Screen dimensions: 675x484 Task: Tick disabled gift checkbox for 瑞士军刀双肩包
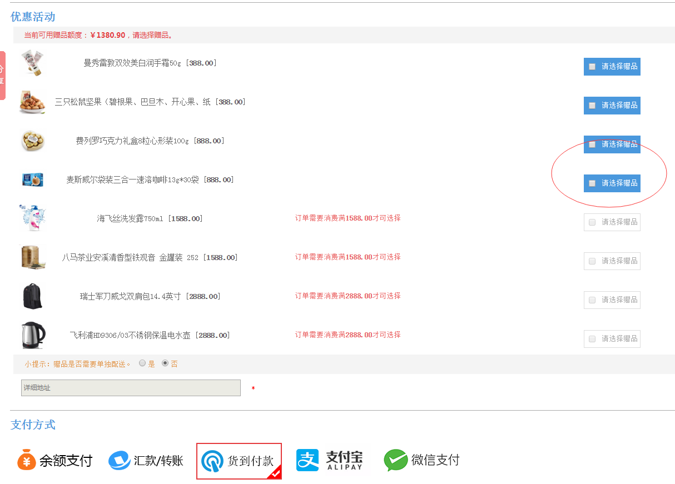(592, 300)
